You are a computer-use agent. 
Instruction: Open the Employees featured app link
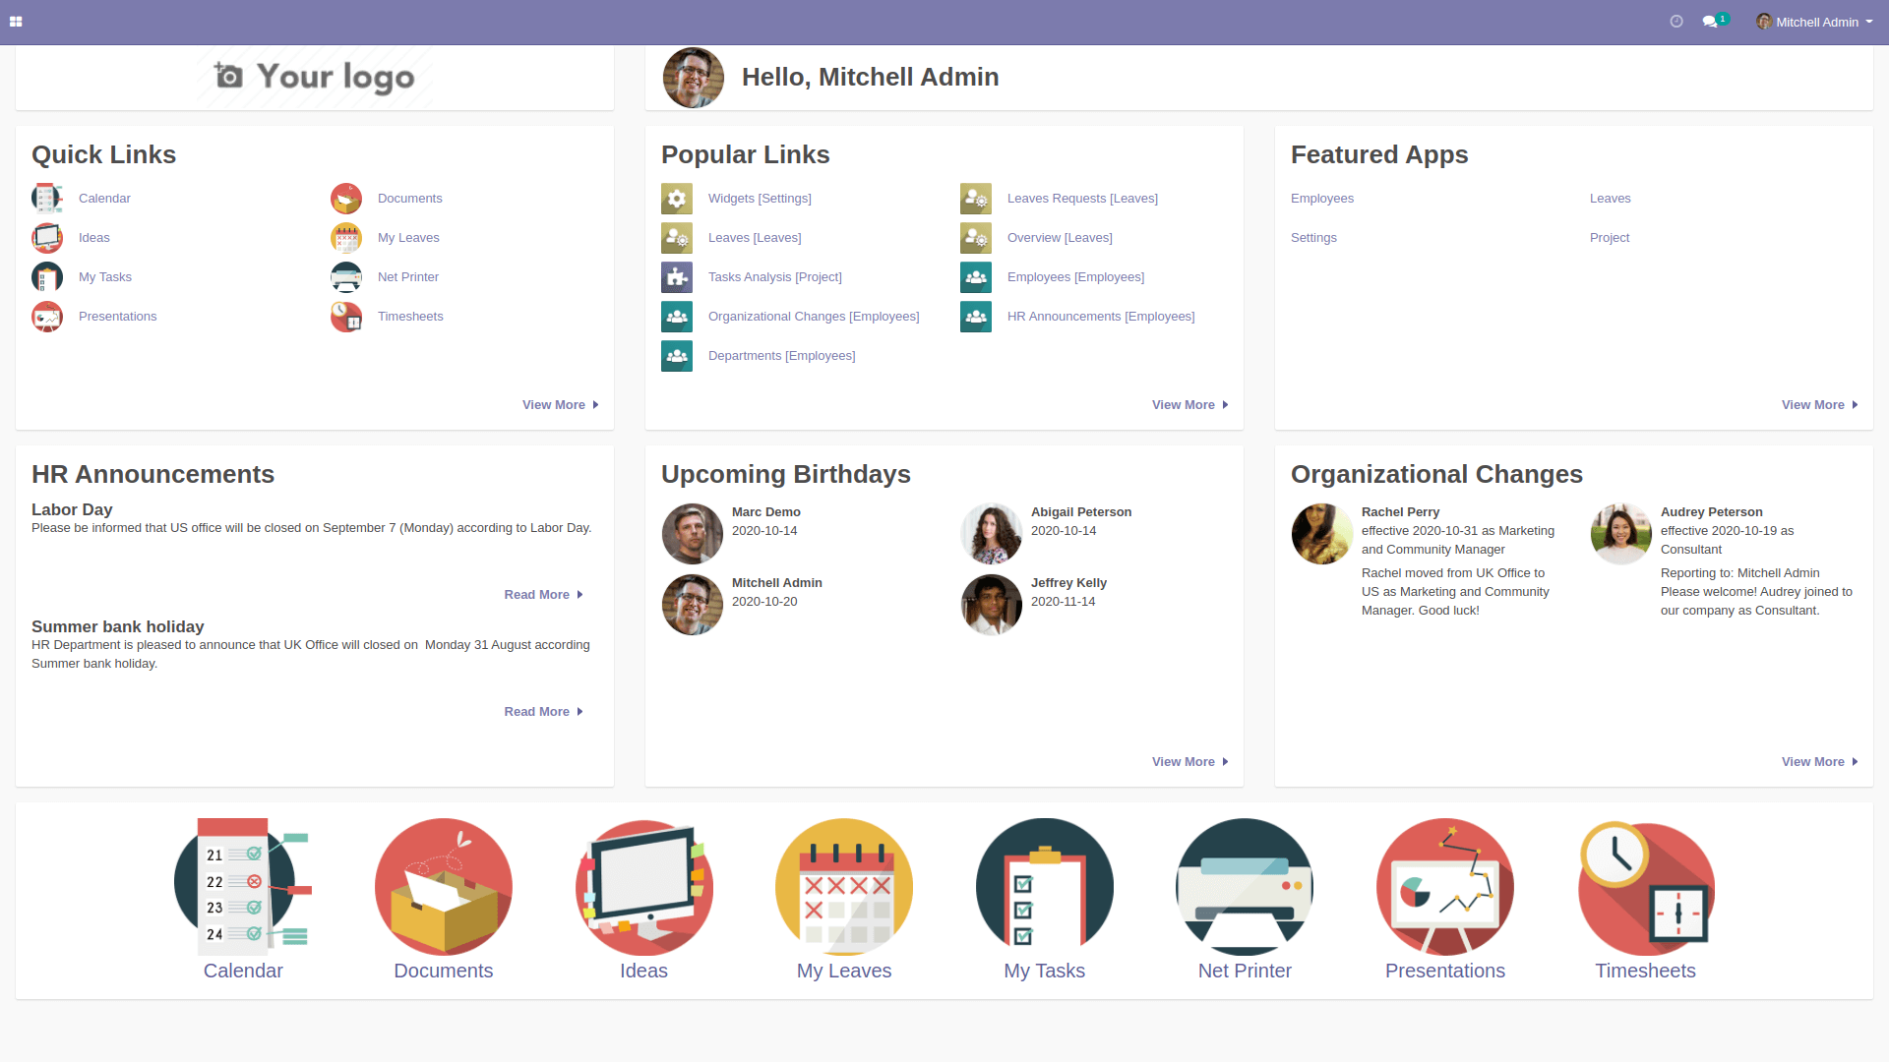pos(1321,199)
